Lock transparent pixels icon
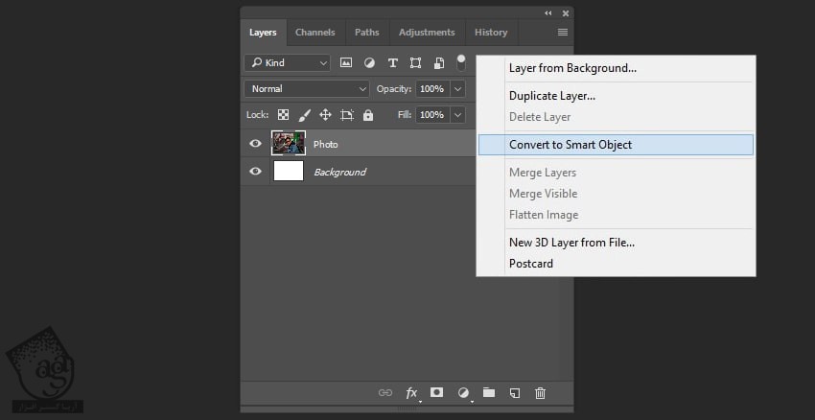The image size is (815, 420). (x=283, y=115)
